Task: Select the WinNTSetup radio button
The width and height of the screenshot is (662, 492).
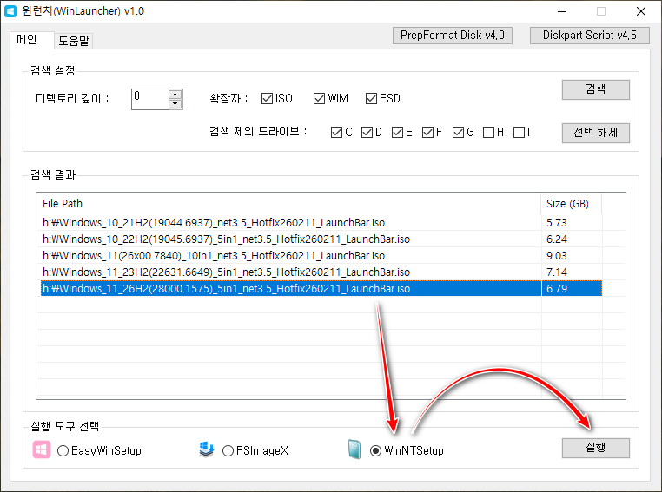Action: (x=375, y=450)
